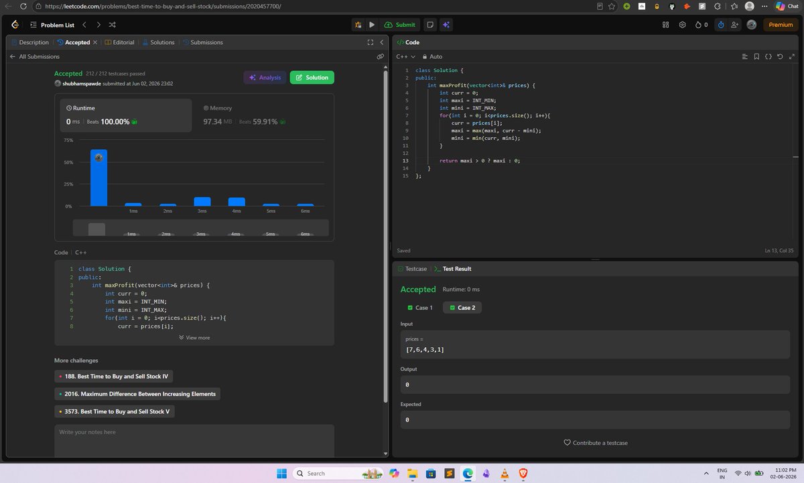804x483 pixels.
Task: Open 188. Best Time to Buy and Sell Stock IV
Action: 114,377
